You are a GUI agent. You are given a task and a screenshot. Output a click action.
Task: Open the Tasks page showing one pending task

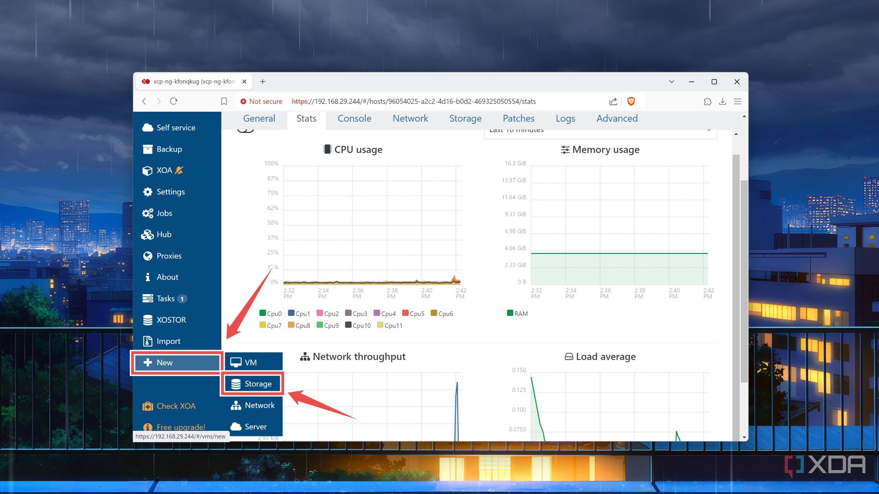tap(165, 298)
